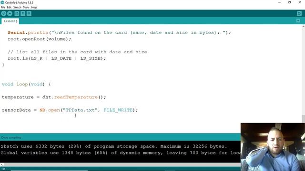This screenshot has height=171, width=305.
Task: Click the Arduino app icon in title bar
Action: pyautogui.click(x=2, y=2)
